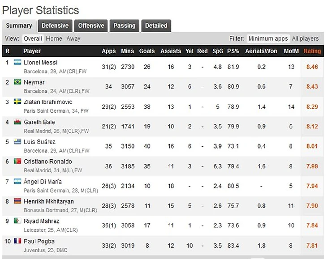Click Uruguay flag beside Luis Suárez

tap(18, 142)
